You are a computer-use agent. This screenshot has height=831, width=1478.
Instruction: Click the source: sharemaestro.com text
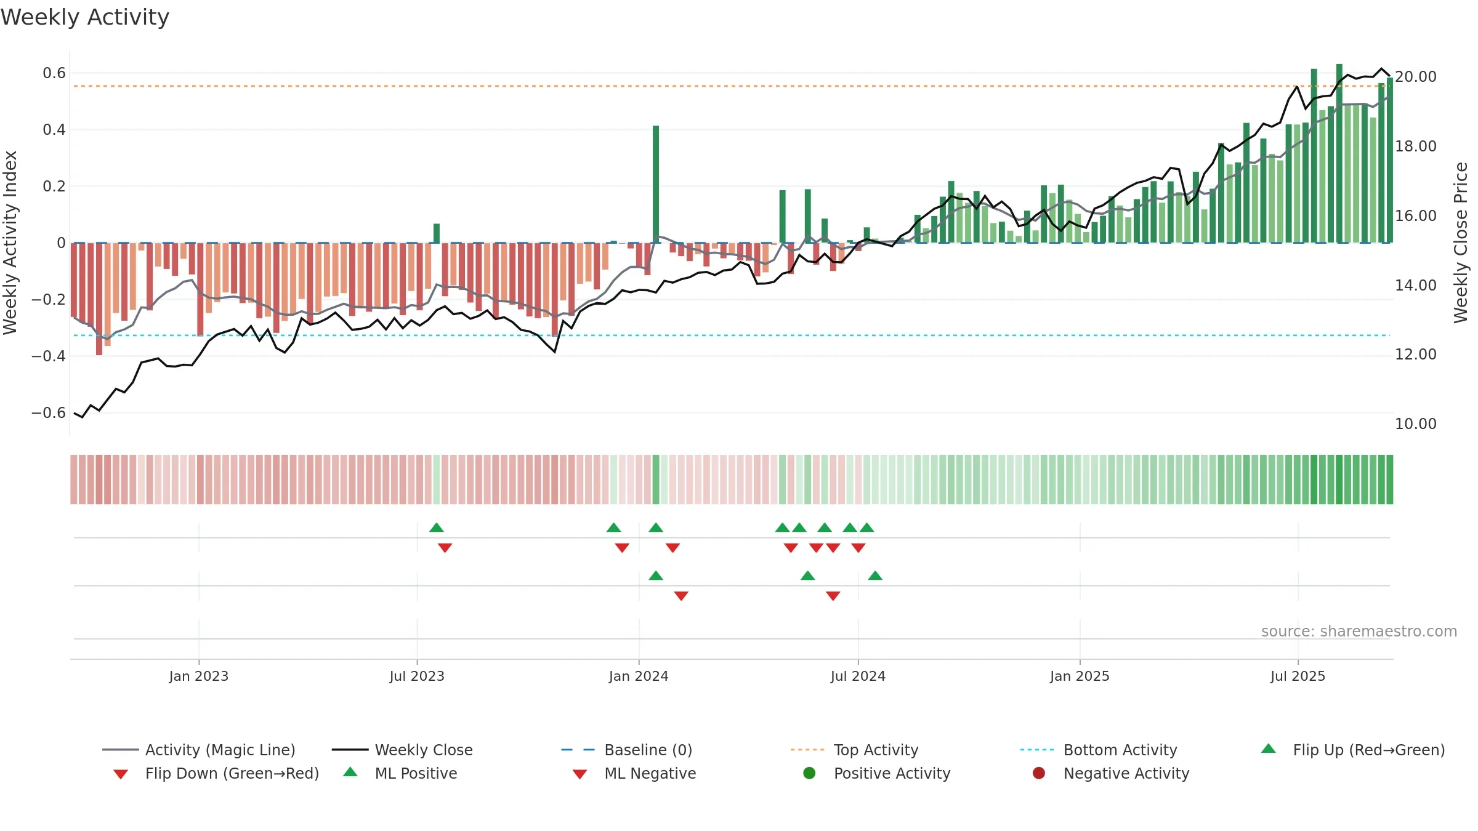point(1359,632)
